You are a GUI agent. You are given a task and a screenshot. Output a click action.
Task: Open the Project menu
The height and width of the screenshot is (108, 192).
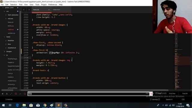[x=44, y=5]
